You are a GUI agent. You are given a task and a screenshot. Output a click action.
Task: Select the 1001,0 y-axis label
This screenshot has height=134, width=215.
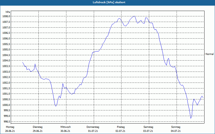(6, 94)
